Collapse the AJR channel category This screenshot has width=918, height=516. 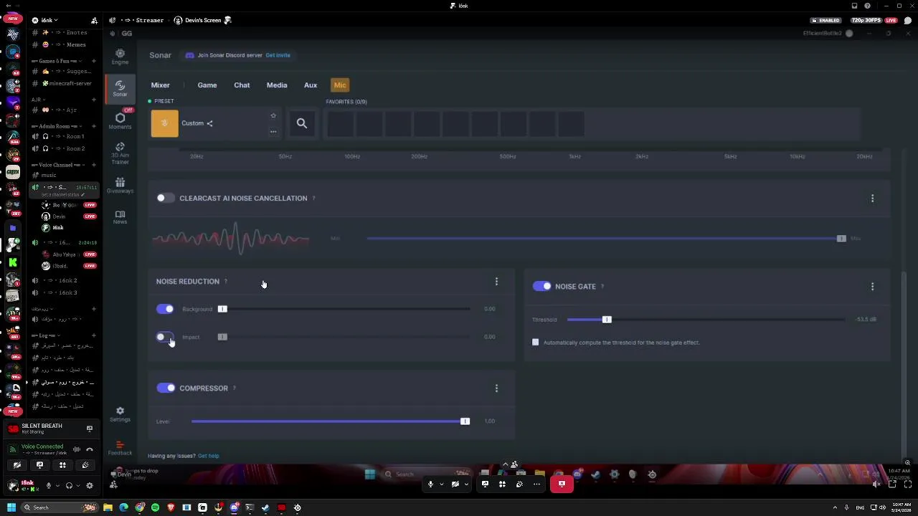coord(37,100)
